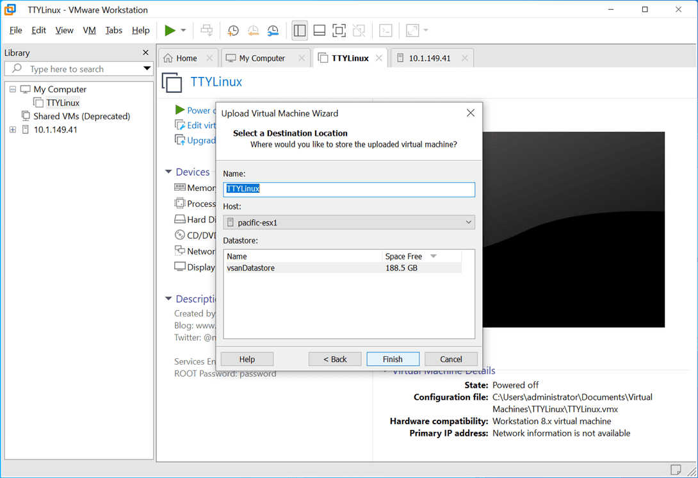
Task: Open the Edit menu
Action: tap(38, 30)
